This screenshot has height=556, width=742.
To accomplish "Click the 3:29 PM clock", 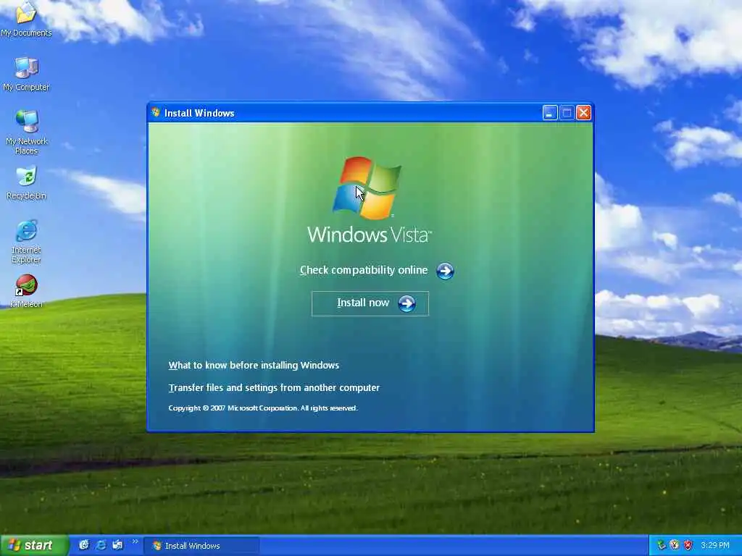I will coord(715,545).
